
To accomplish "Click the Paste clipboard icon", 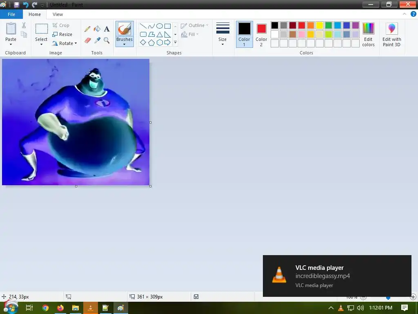I will (x=11, y=29).
